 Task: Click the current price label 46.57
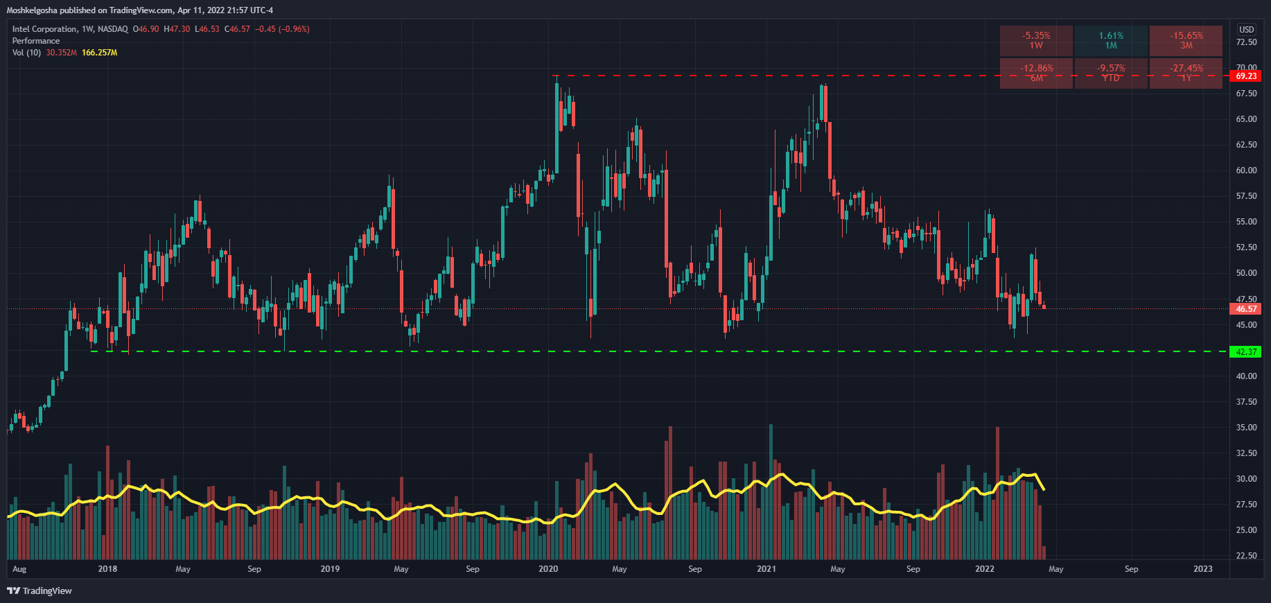tap(1245, 308)
